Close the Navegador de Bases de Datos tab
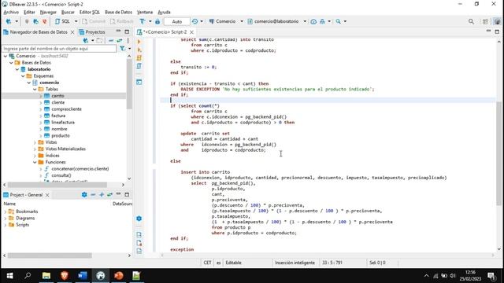The width and height of the screenshot is (504, 283). (72, 32)
